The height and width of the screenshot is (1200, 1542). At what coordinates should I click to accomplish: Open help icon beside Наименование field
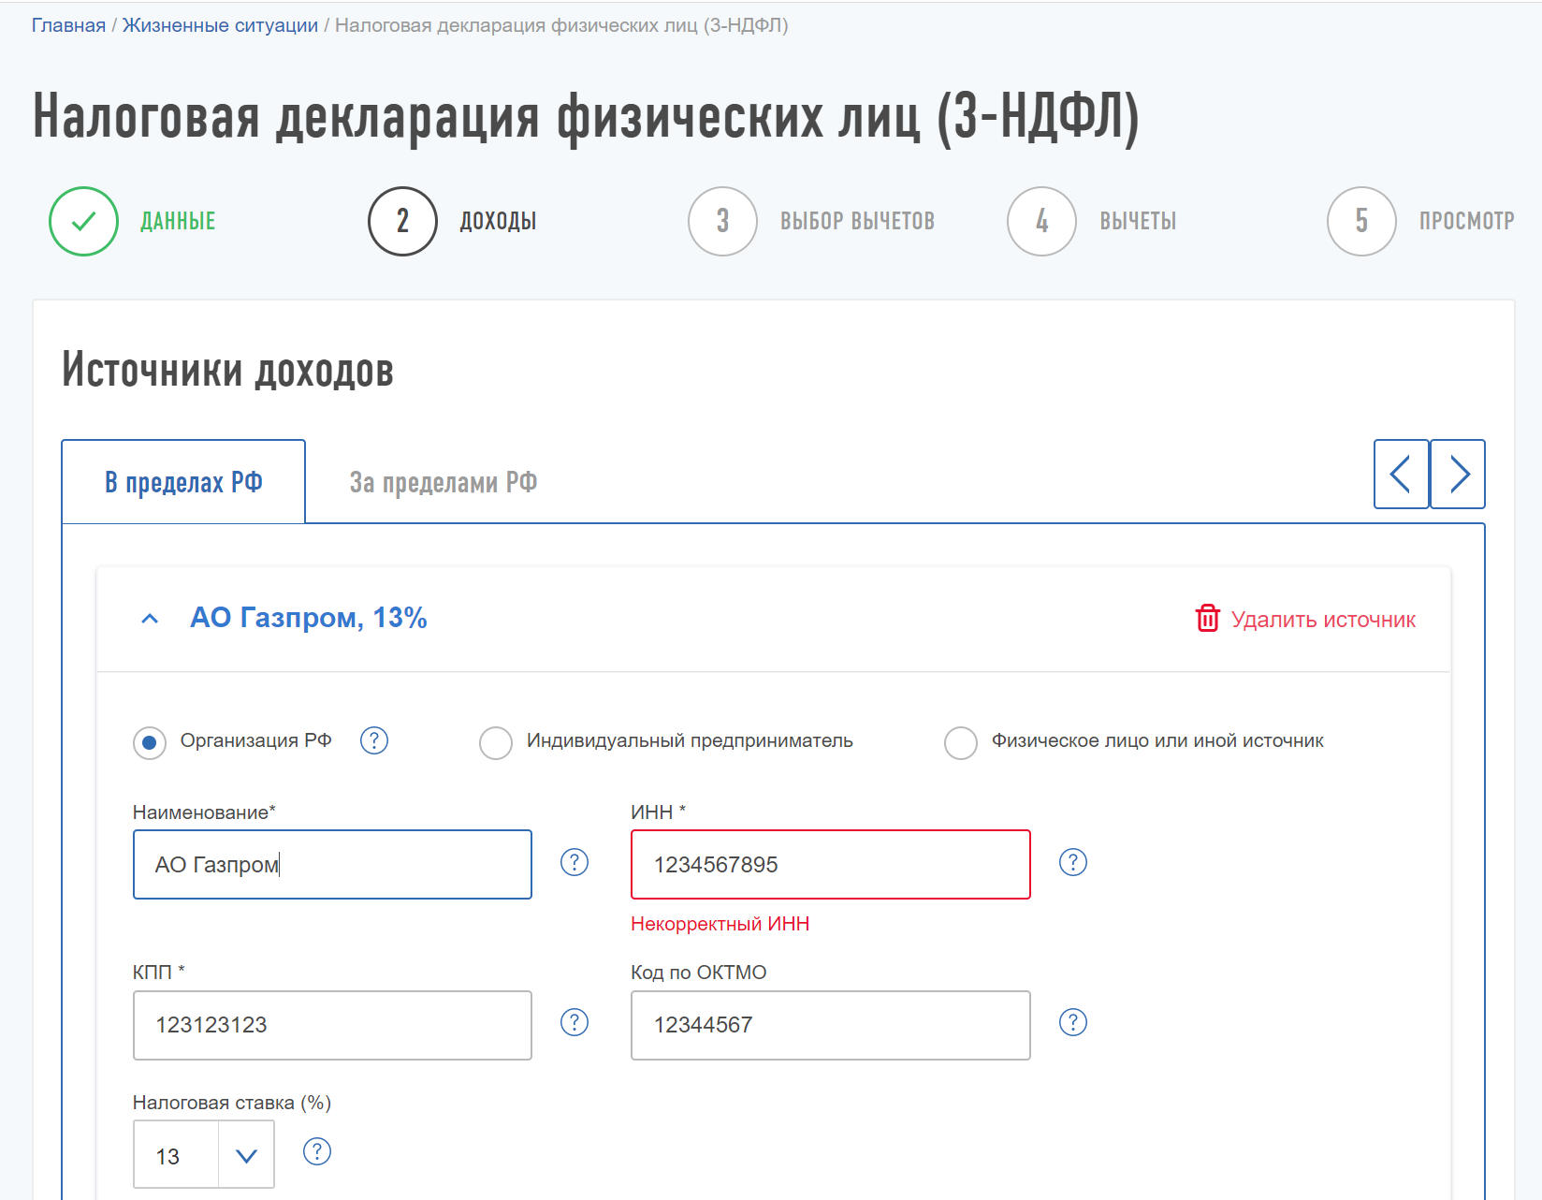point(574,862)
